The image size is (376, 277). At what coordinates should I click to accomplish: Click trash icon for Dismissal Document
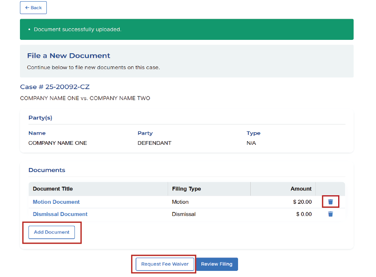click(330, 214)
